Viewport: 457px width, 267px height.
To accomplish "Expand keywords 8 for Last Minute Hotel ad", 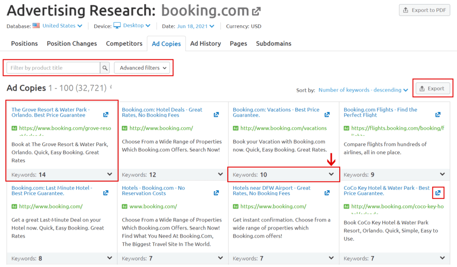I will click(x=110, y=258).
